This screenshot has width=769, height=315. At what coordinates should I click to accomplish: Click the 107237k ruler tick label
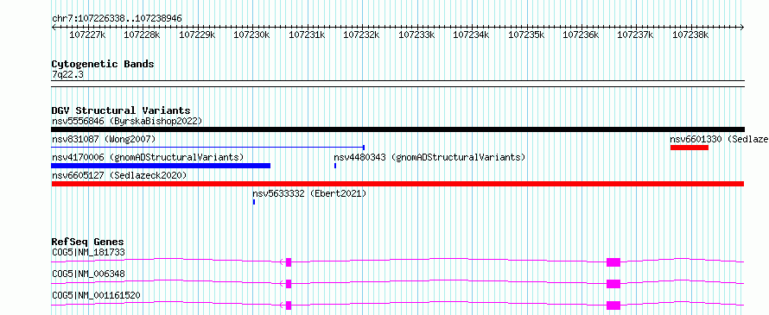pyautogui.click(x=635, y=35)
